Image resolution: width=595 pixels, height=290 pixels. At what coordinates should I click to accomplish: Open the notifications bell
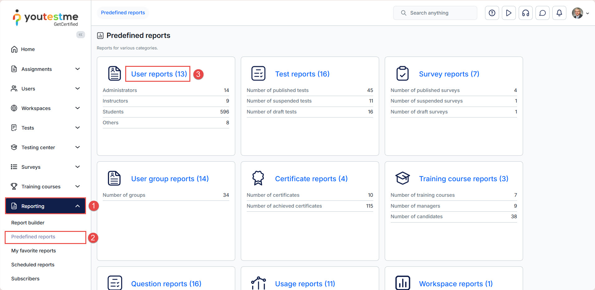tap(559, 13)
